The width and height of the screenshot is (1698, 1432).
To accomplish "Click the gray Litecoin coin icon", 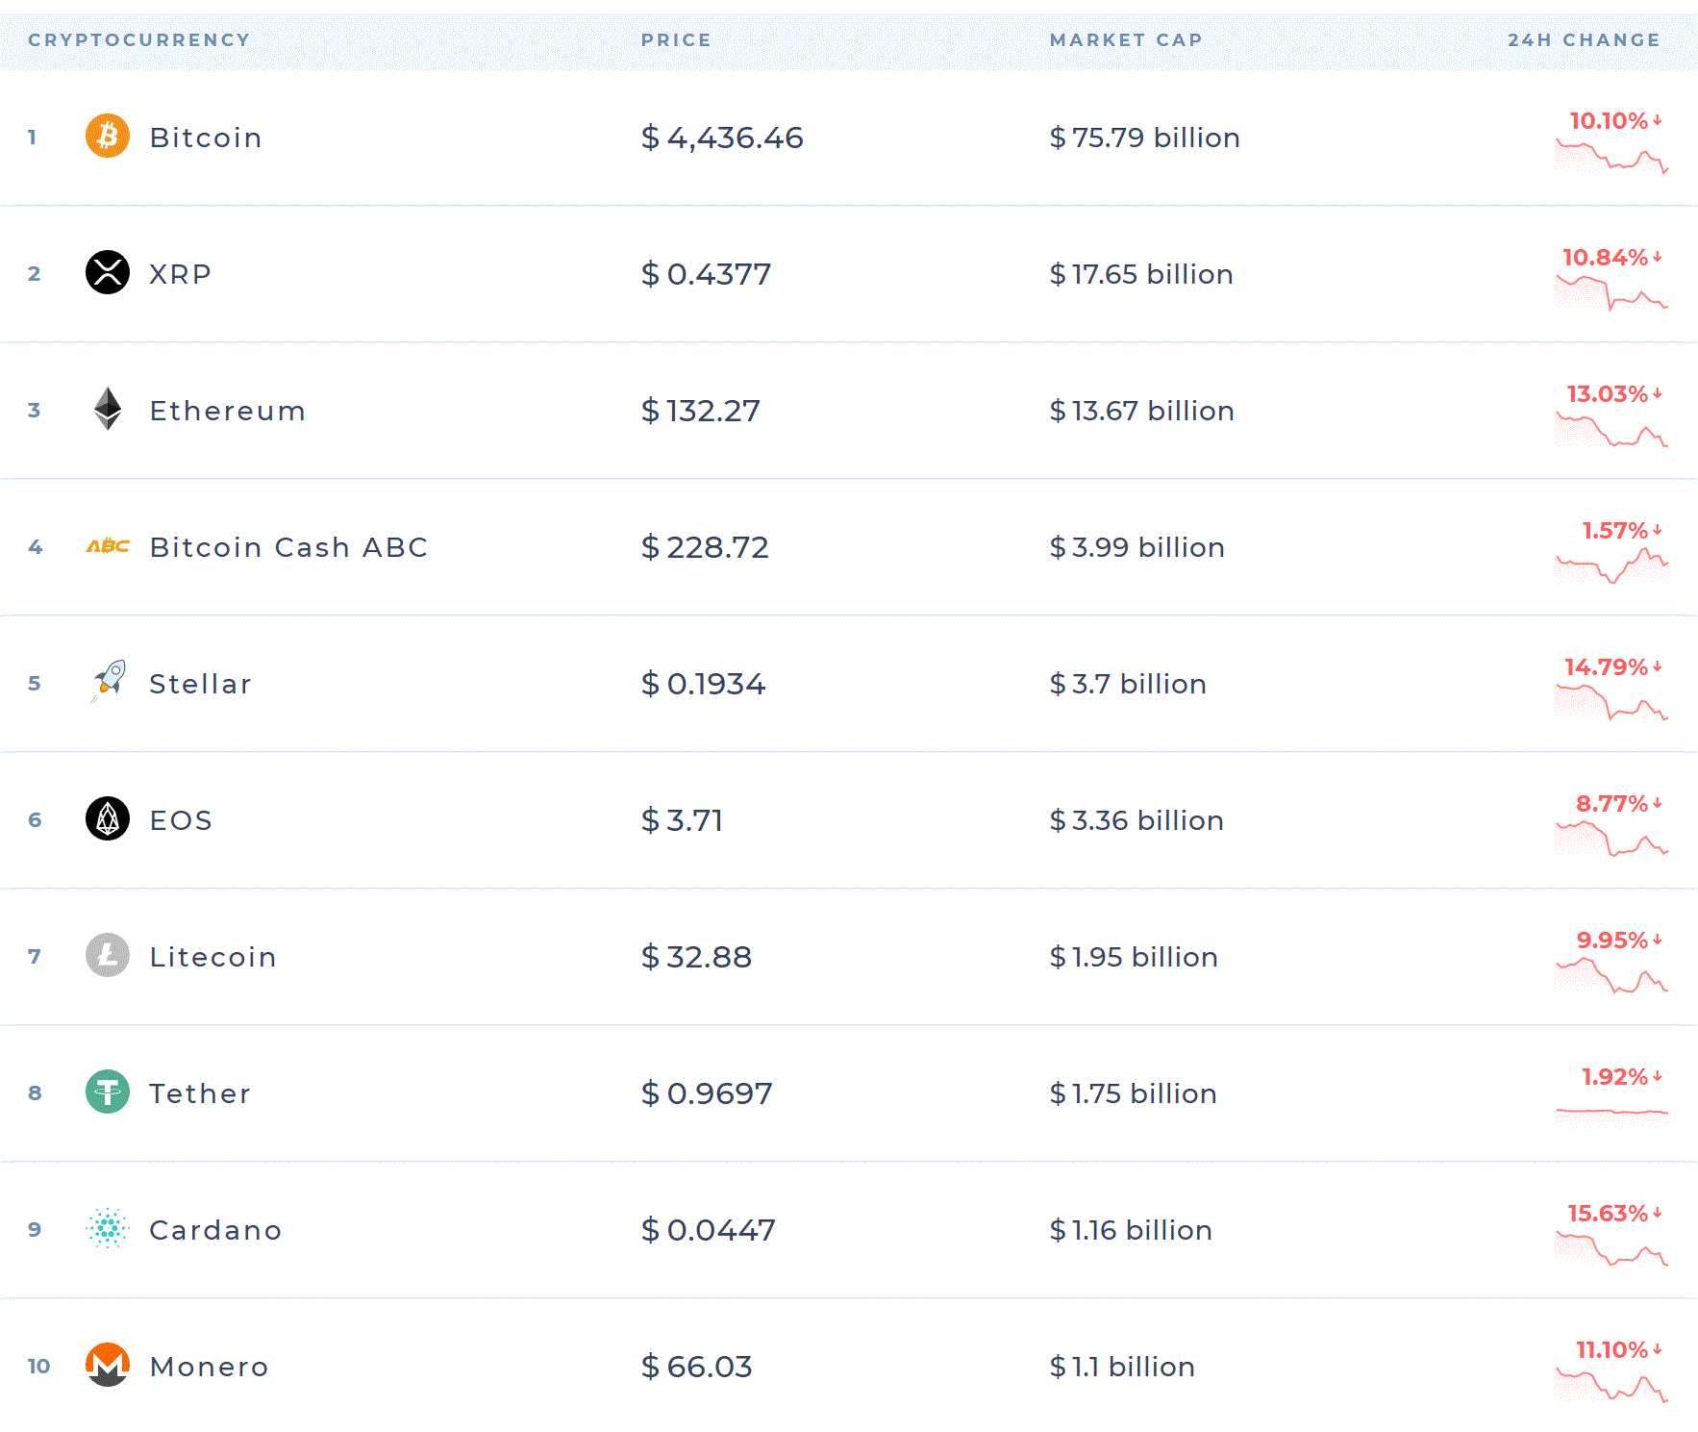I will point(108,955).
